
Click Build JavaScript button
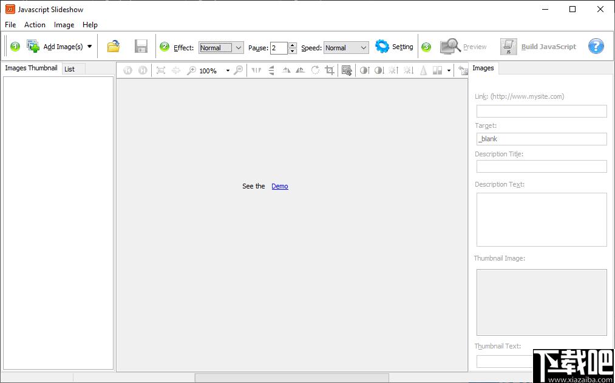[x=538, y=47]
